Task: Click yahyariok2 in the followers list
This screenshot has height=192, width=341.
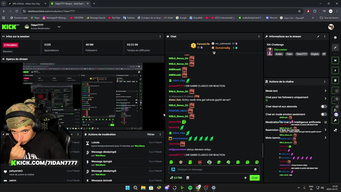Action: pyautogui.click(x=16, y=171)
